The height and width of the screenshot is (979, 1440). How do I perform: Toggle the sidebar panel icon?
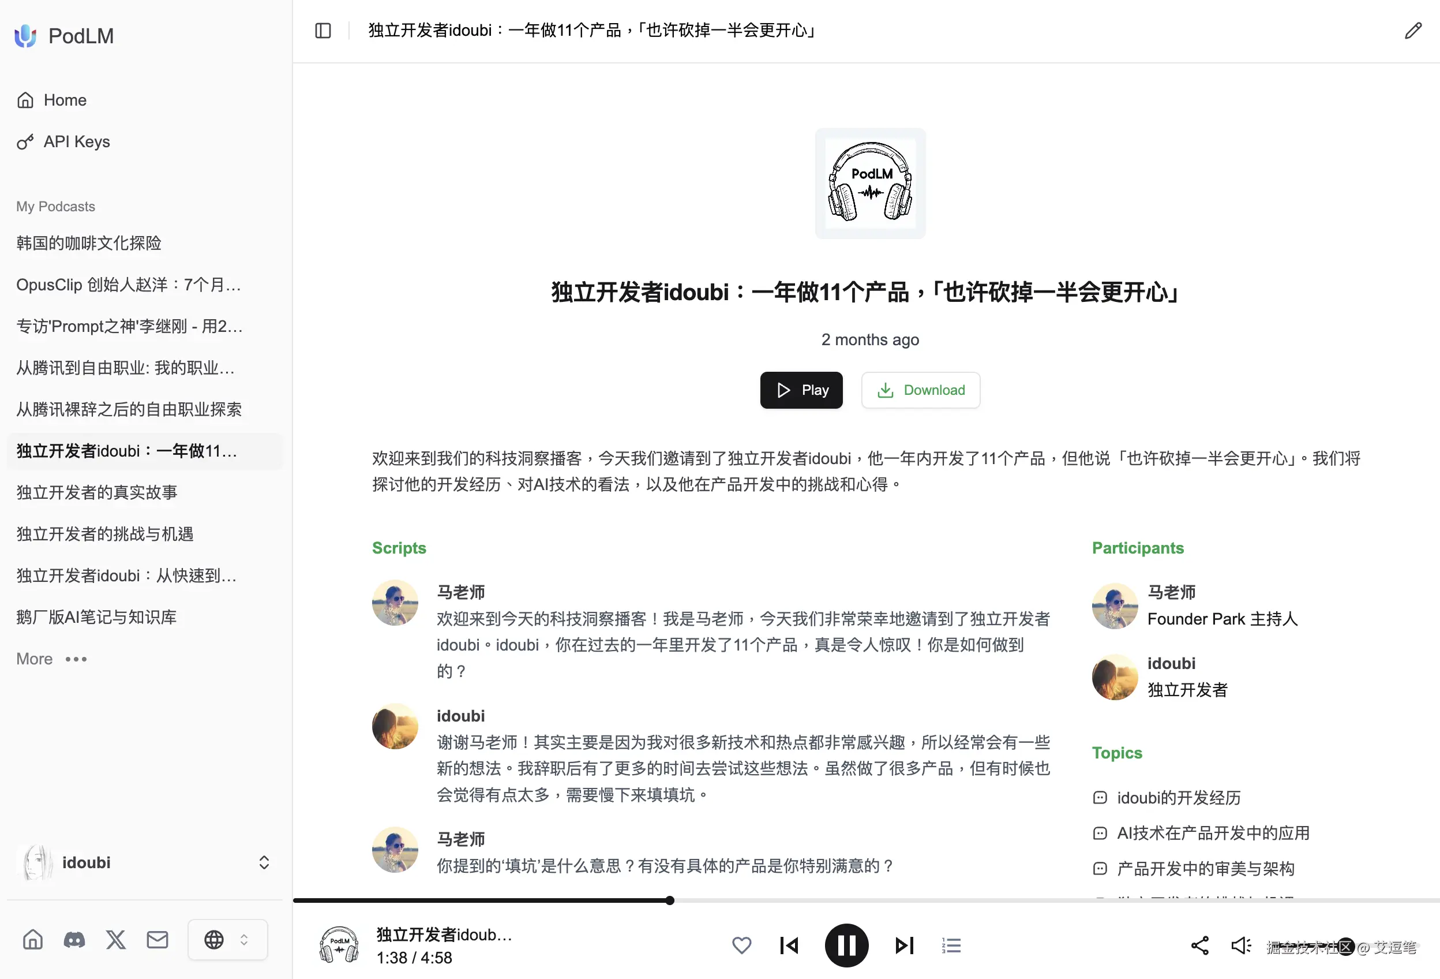[323, 31]
